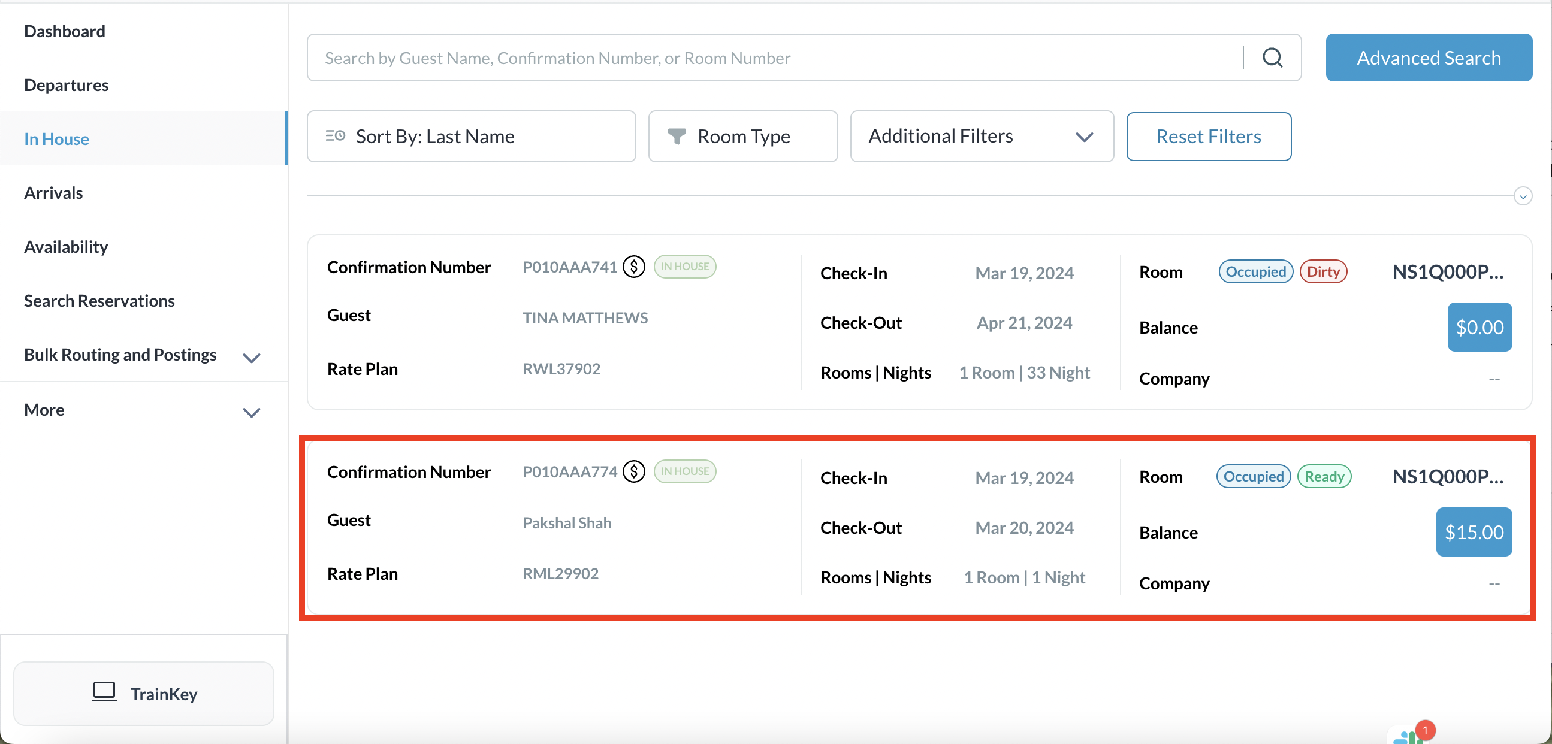1552x744 pixels.
Task: Open Search Reservations in the sidebar
Action: pos(99,301)
